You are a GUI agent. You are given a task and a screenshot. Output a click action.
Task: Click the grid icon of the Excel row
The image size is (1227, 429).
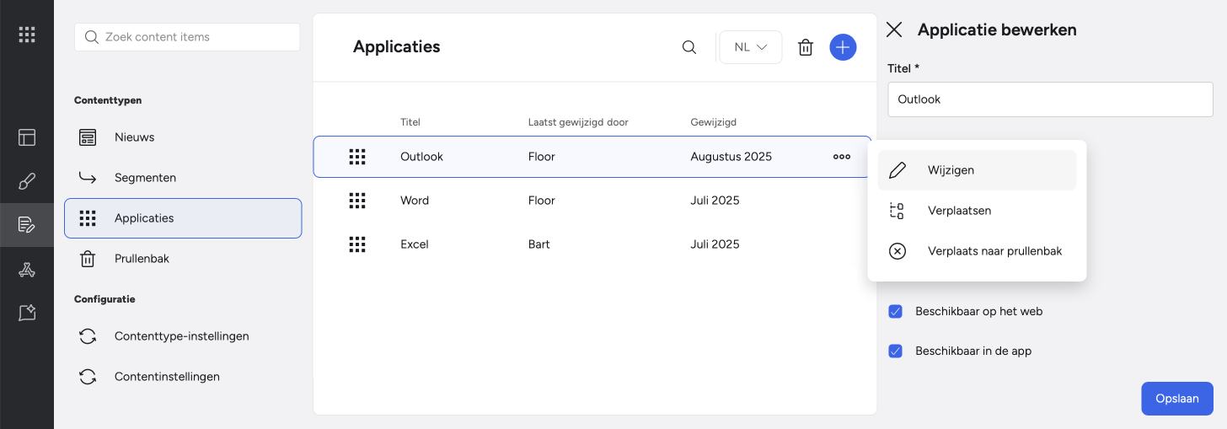357,244
